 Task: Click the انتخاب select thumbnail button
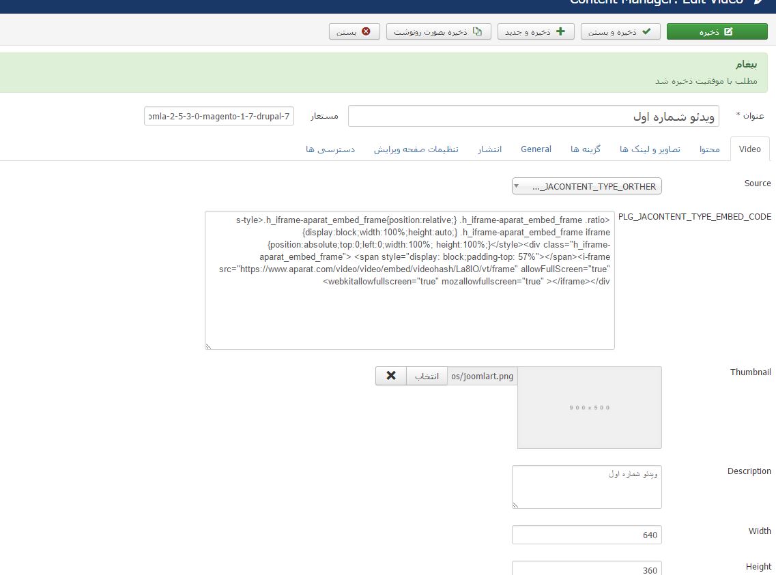pyautogui.click(x=427, y=377)
